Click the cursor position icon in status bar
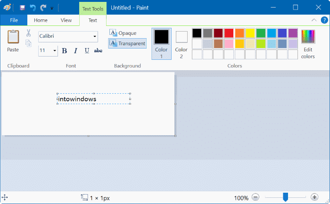330x204 pixels. coord(5,197)
